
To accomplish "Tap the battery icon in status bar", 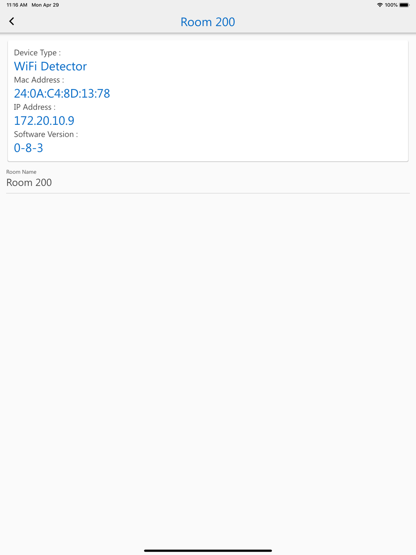I will coord(404,5).
